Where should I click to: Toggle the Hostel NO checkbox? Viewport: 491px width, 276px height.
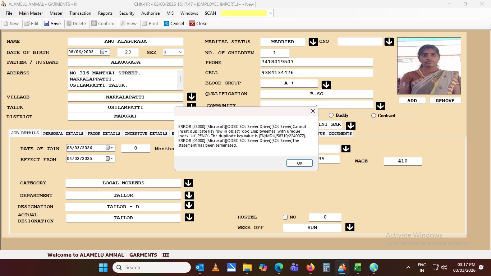[285, 217]
